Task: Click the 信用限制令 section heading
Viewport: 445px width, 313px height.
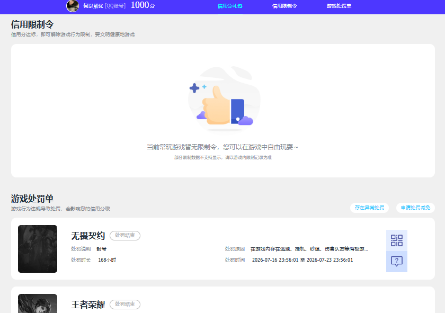Action: pyautogui.click(x=32, y=24)
